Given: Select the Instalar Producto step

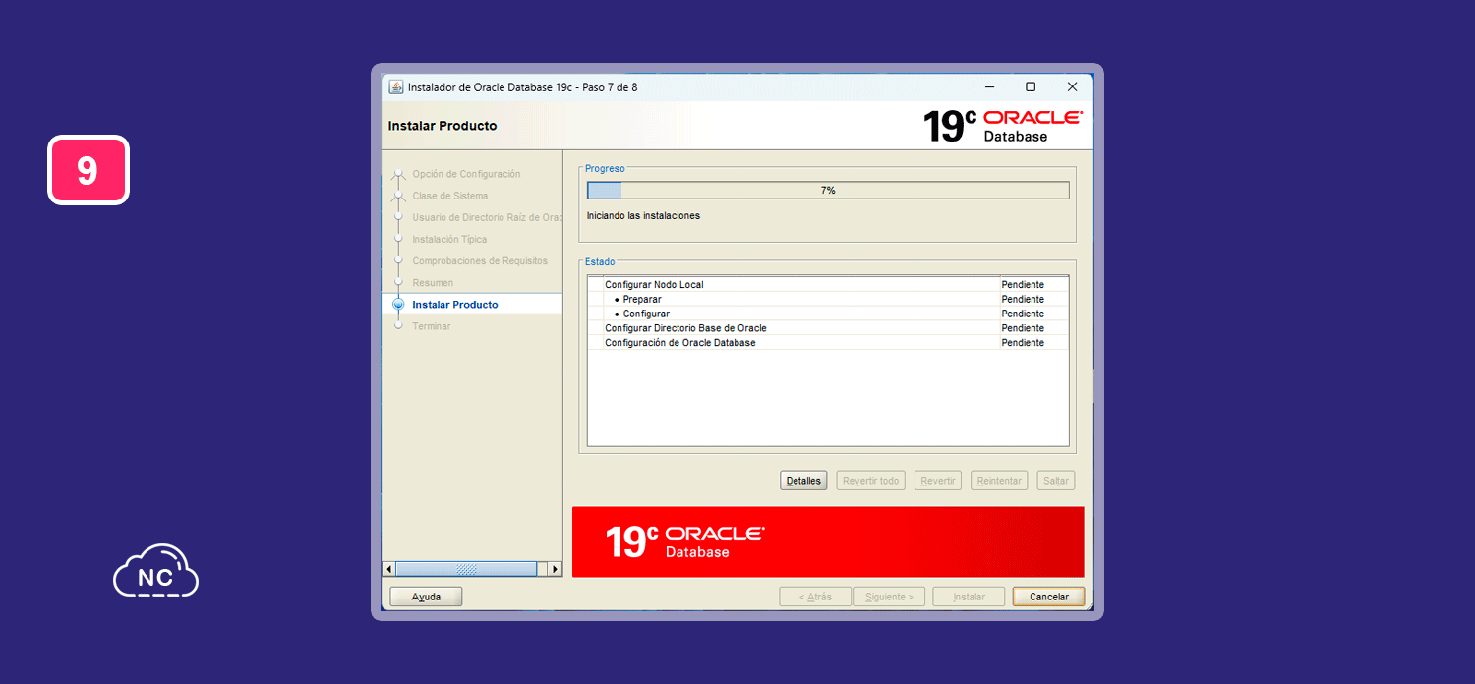Looking at the screenshot, I should coord(454,305).
